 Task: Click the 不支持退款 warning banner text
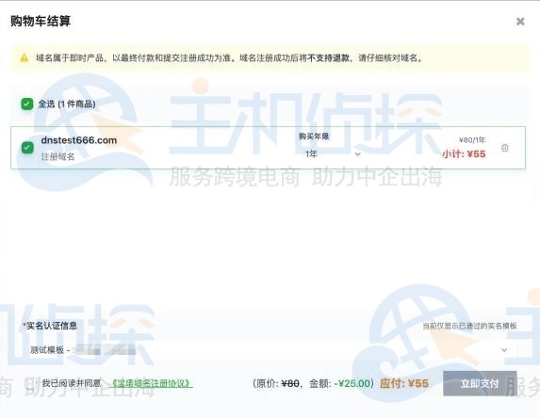pyautogui.click(x=328, y=57)
